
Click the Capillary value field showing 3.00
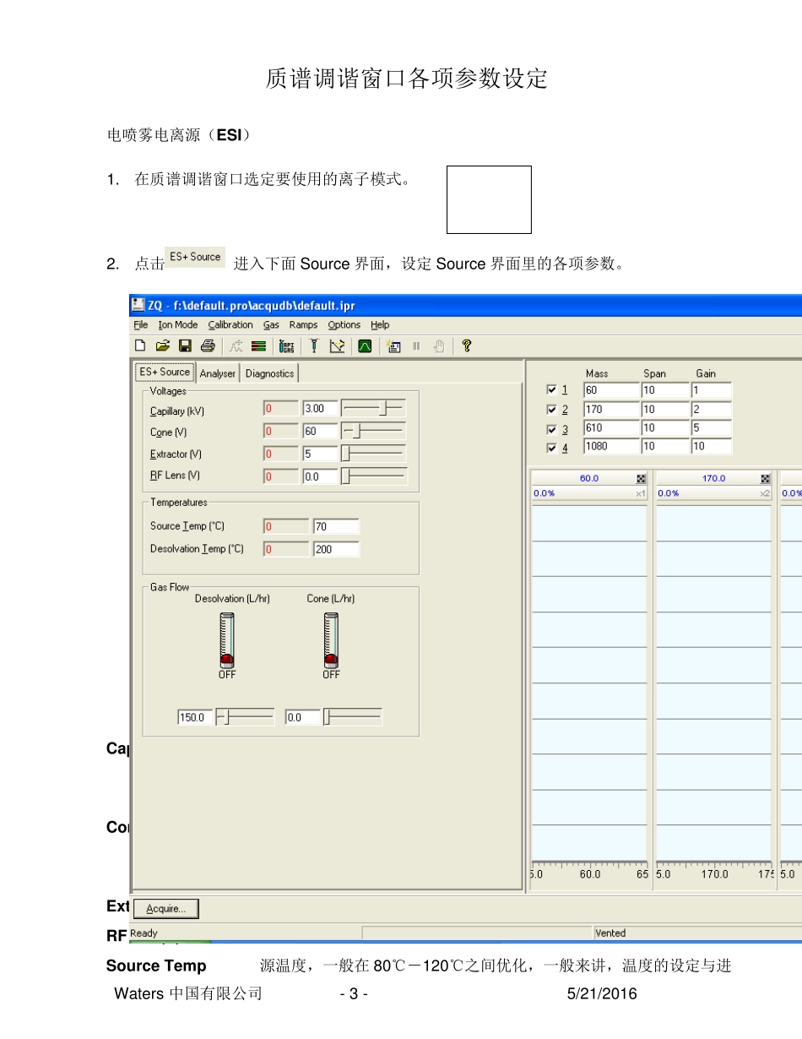(x=320, y=408)
